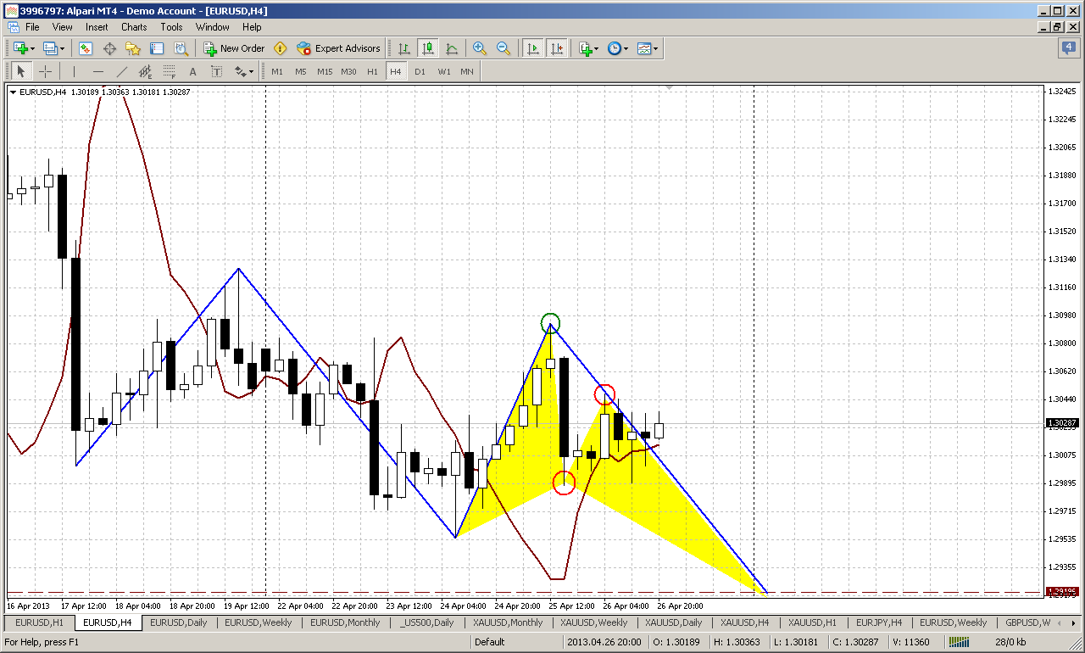Screen dimensions: 1085x653
Task: Switch to M15 timeframe
Action: (x=325, y=71)
